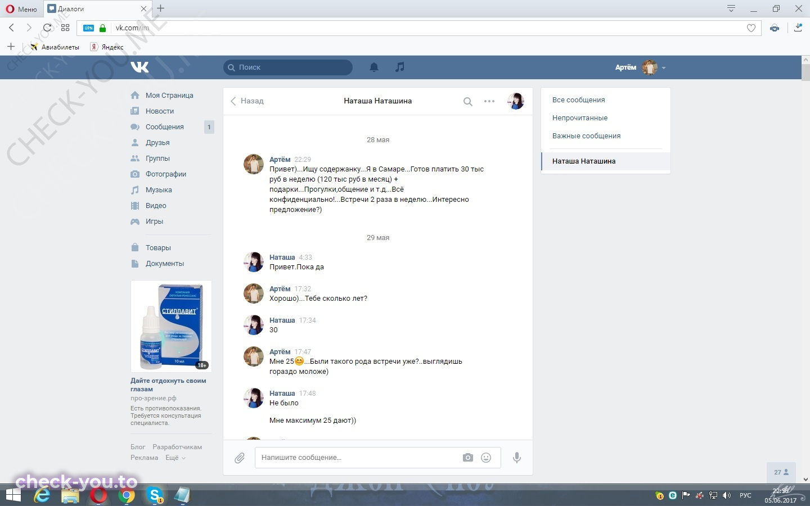Open Моя Страница in the sidebar
The height and width of the screenshot is (506, 810).
point(169,96)
